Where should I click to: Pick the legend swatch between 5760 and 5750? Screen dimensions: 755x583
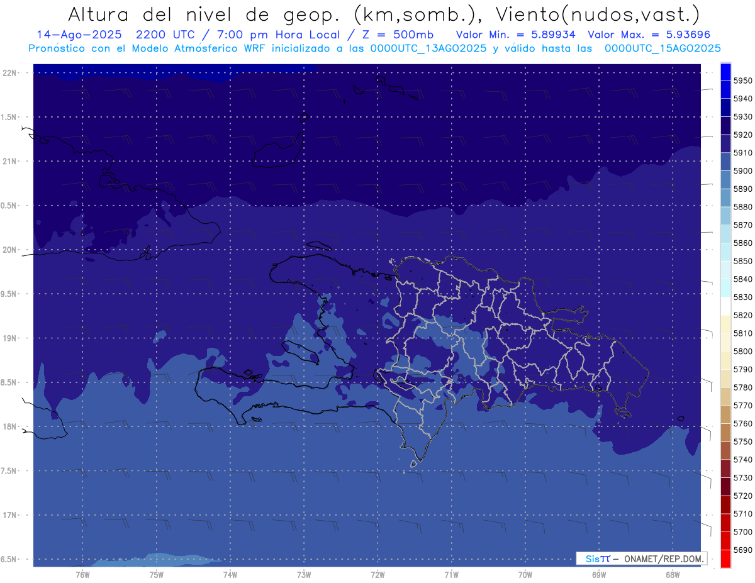pyautogui.click(x=725, y=432)
